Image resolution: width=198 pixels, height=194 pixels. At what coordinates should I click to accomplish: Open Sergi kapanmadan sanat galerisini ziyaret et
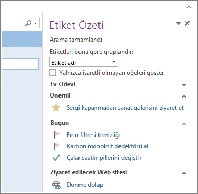[x=125, y=108]
